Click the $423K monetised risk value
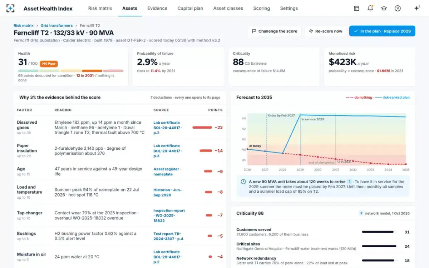 (342, 62)
